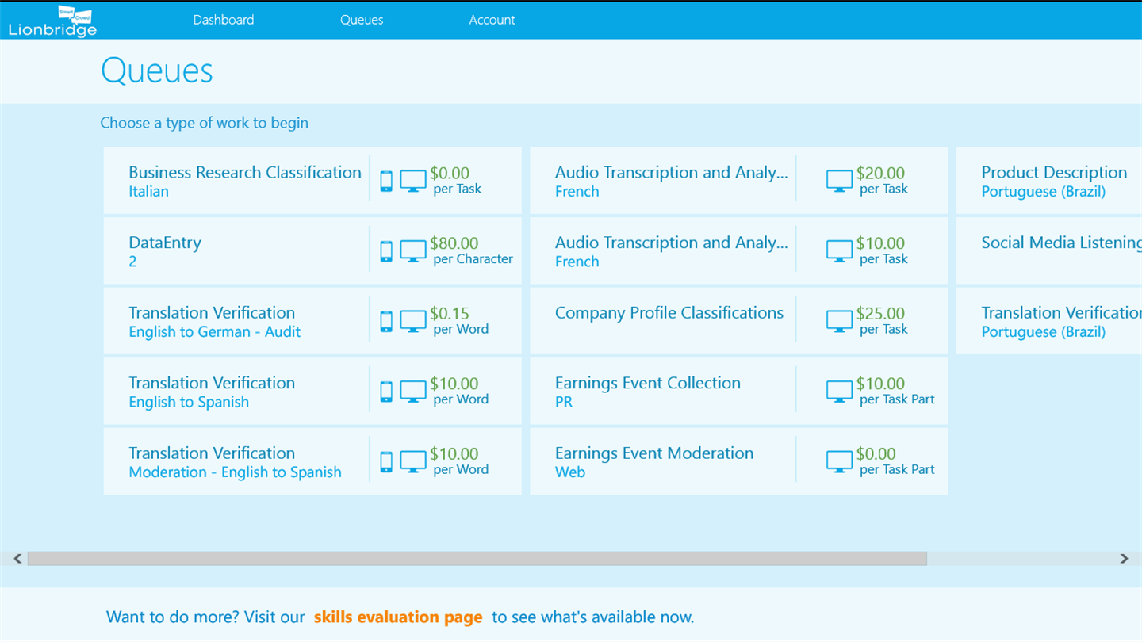
Task: Go to the Account menu item
Action: coord(492,20)
